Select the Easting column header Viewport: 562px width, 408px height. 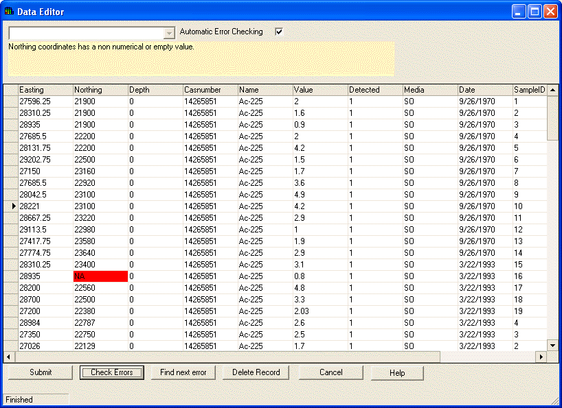(45, 90)
